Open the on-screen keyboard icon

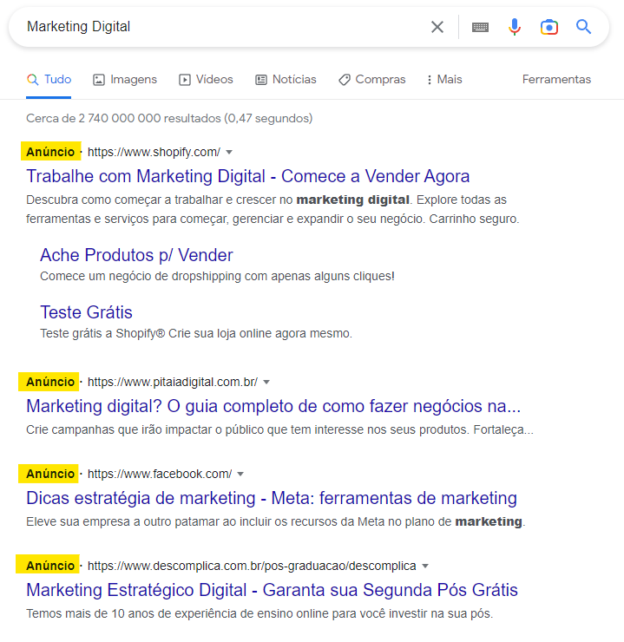click(x=480, y=27)
